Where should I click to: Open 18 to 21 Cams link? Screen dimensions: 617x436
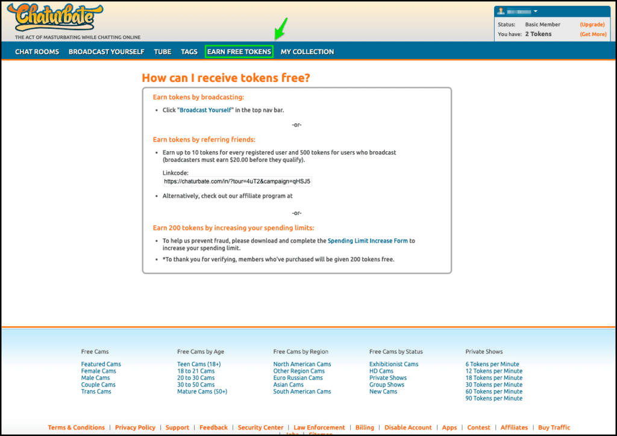[x=196, y=371]
